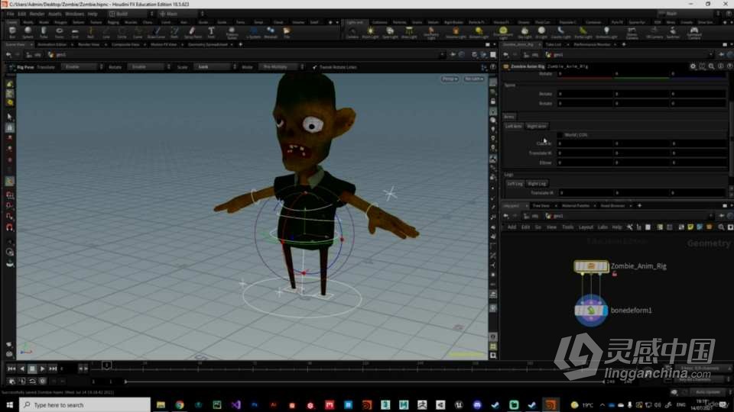
Task: Open network editor Tools menu
Action: 567,227
